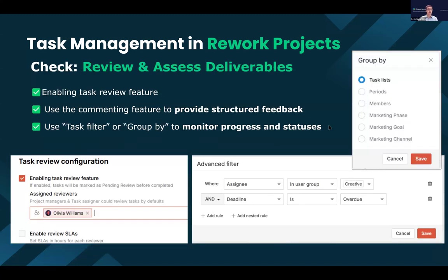The height and width of the screenshot is (280, 448).
Task: Click 'If enabled, tasks will be marked' hint text
Action: (x=101, y=185)
